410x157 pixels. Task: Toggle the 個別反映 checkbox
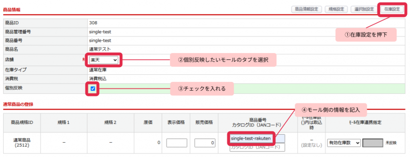(x=93, y=89)
